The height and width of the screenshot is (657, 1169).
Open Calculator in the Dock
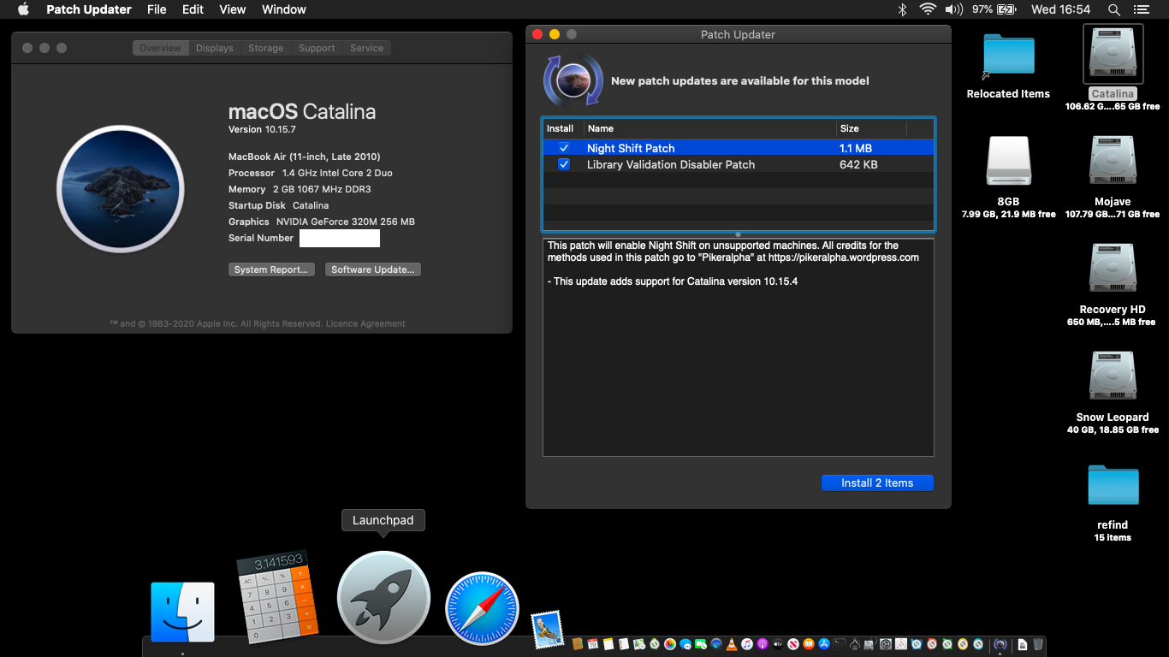pyautogui.click(x=276, y=596)
